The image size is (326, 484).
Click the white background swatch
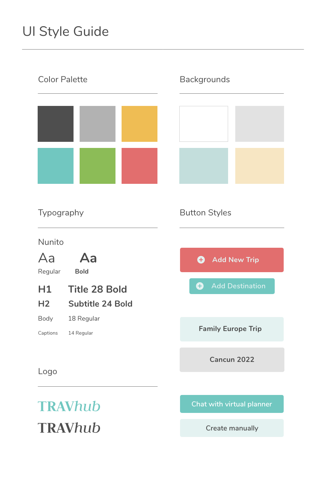point(204,124)
